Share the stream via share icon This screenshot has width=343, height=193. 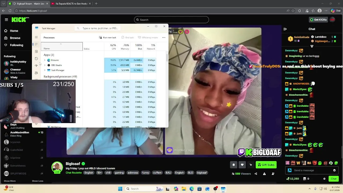(x=256, y=174)
